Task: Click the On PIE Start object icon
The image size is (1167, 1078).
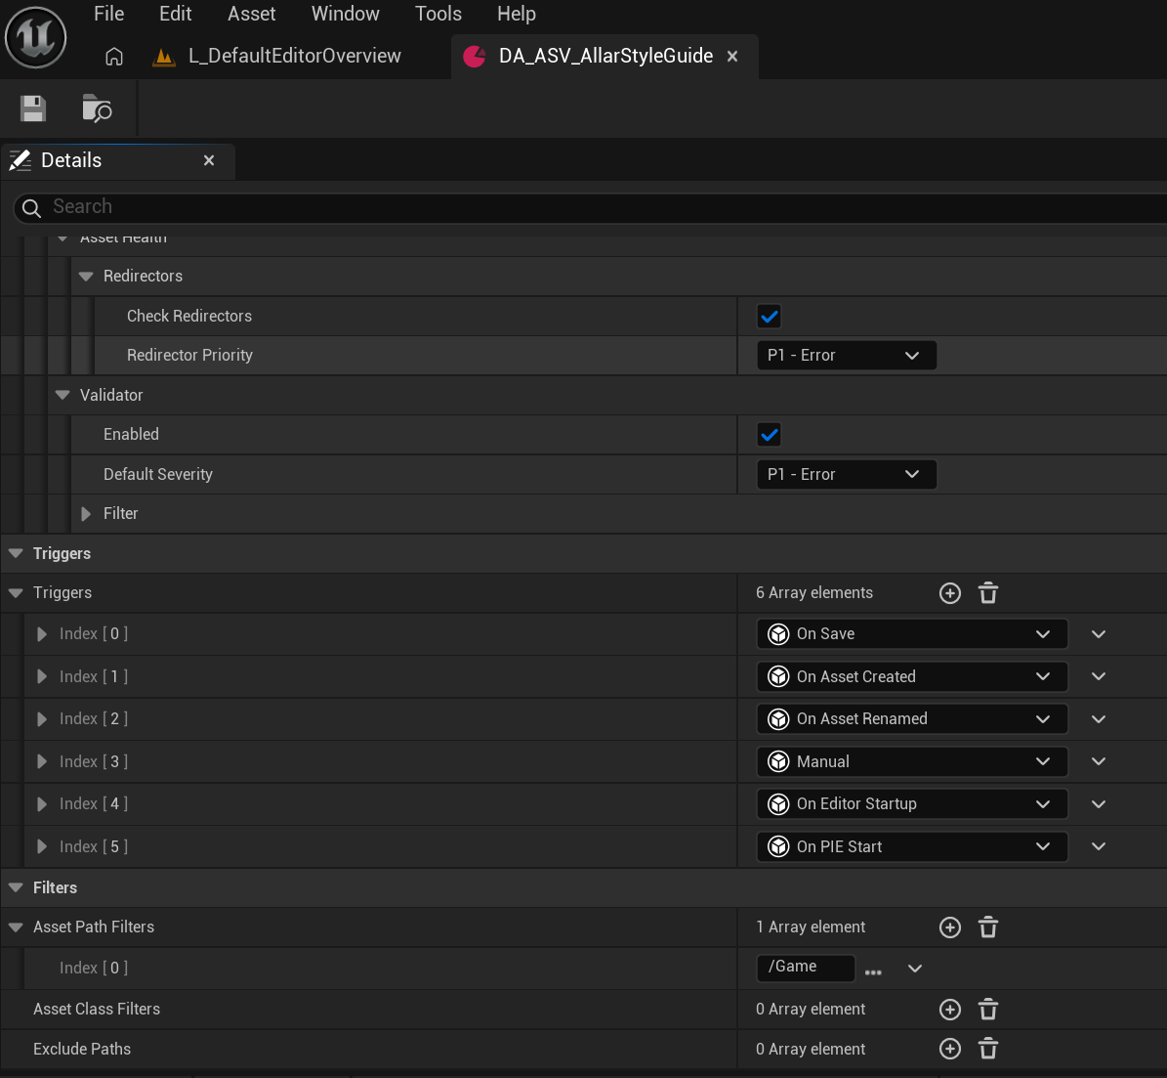Action: tap(778, 846)
